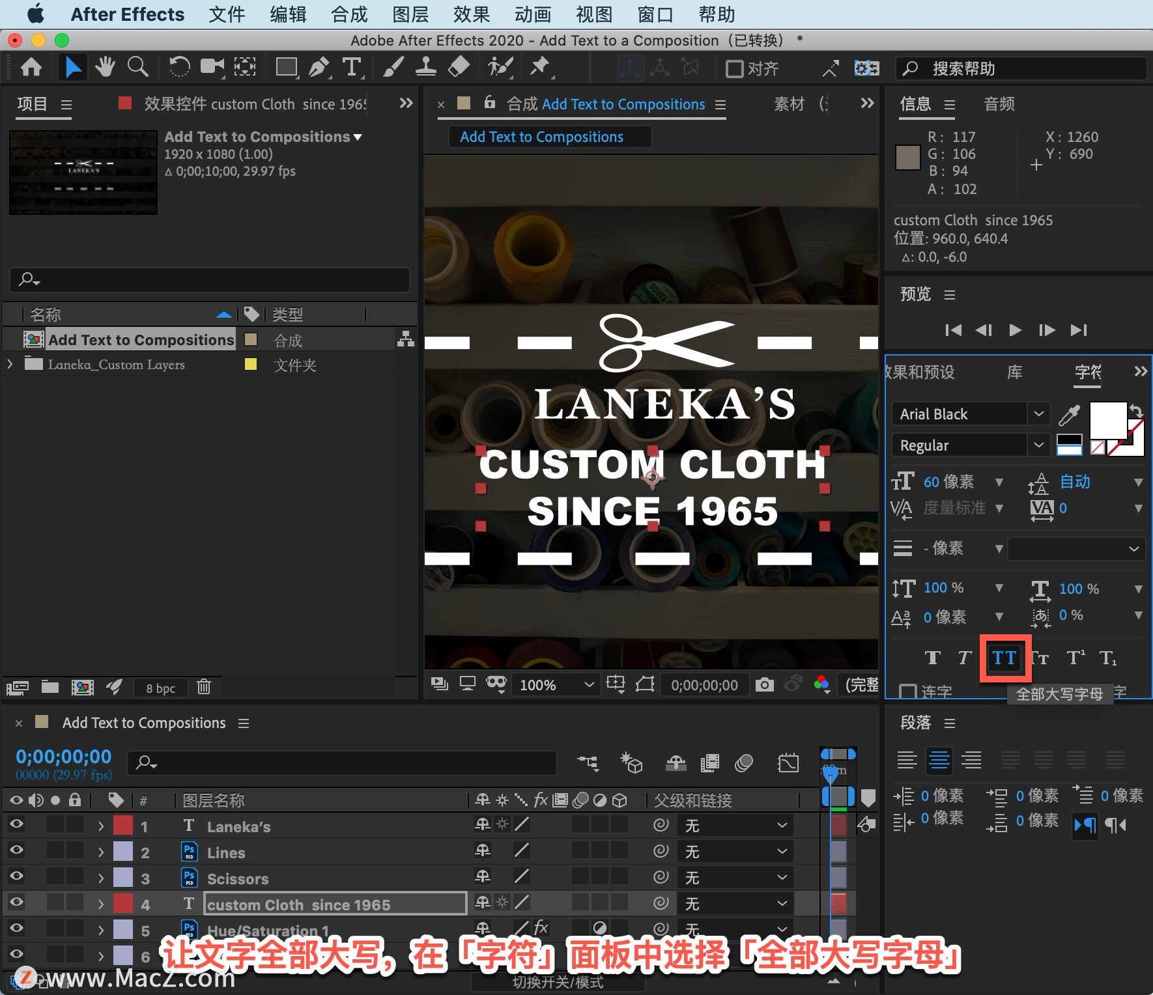
Task: Open the 100% magnification dropdown
Action: (556, 684)
